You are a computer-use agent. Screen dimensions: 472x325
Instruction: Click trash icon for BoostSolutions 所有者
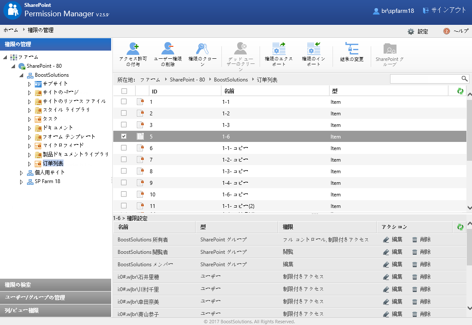point(415,240)
